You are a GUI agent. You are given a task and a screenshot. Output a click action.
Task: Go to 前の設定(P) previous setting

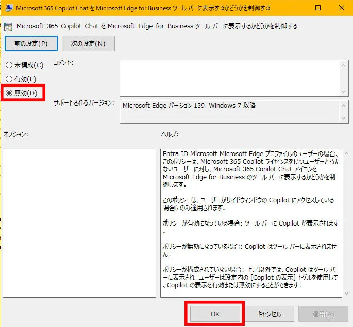tap(31, 43)
